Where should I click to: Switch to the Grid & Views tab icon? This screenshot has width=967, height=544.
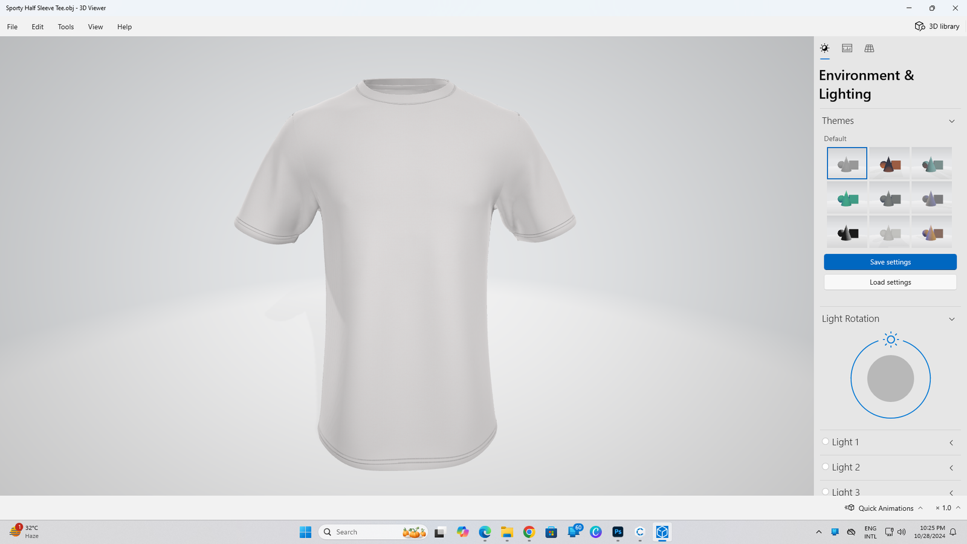(x=869, y=48)
